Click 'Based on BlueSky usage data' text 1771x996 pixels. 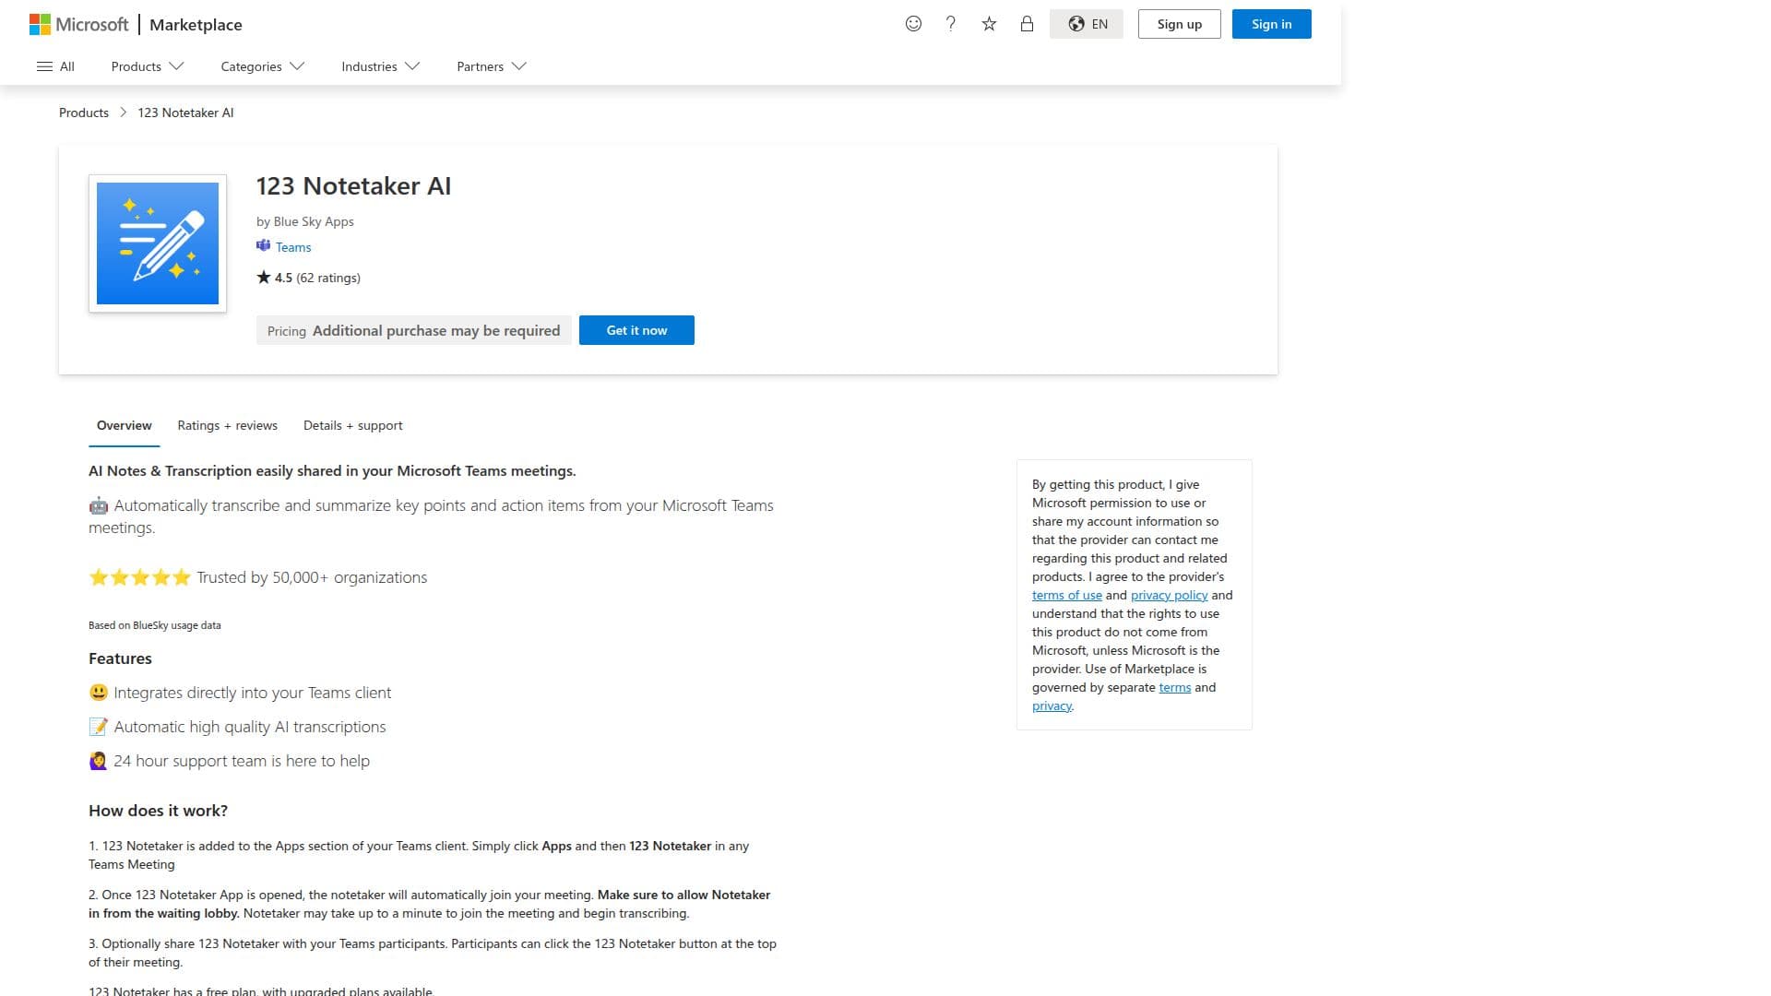pyautogui.click(x=155, y=625)
